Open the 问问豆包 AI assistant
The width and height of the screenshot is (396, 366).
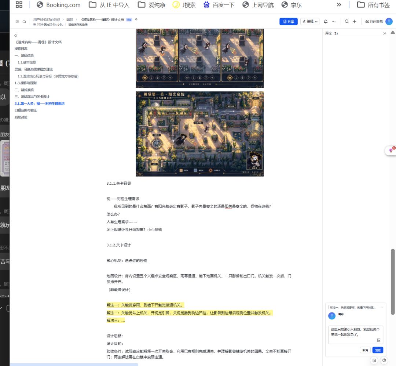coord(374,22)
